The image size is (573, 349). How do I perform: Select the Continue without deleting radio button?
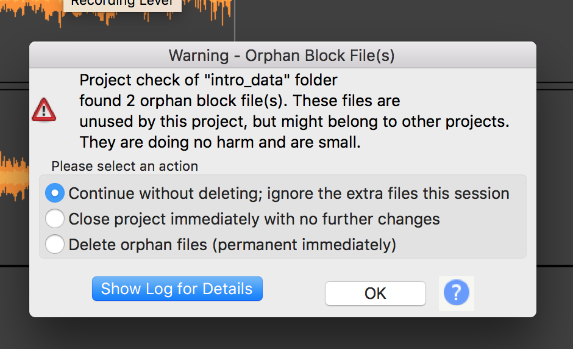[55, 193]
